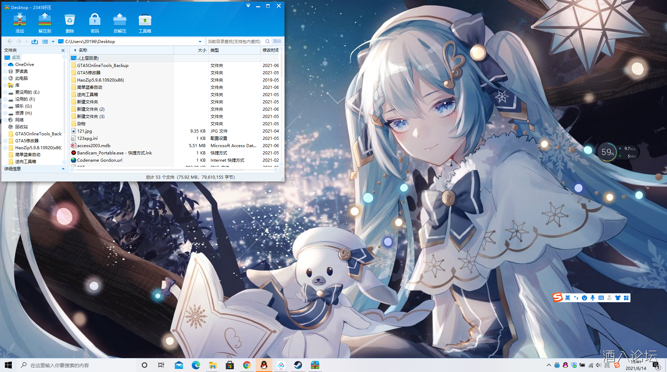
Task: Close the 文件夹 folder tree pane
Action: pos(63,51)
